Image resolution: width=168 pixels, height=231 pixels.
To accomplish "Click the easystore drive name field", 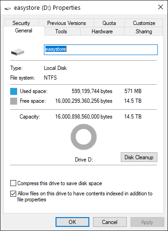I will 101,50.
